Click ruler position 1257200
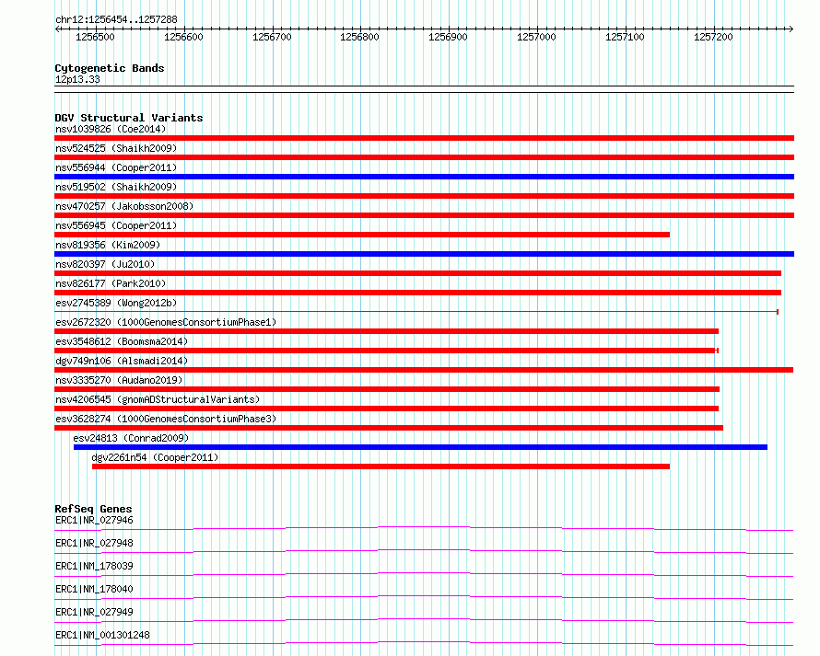Viewport: 820px width, 656px height. (x=713, y=37)
